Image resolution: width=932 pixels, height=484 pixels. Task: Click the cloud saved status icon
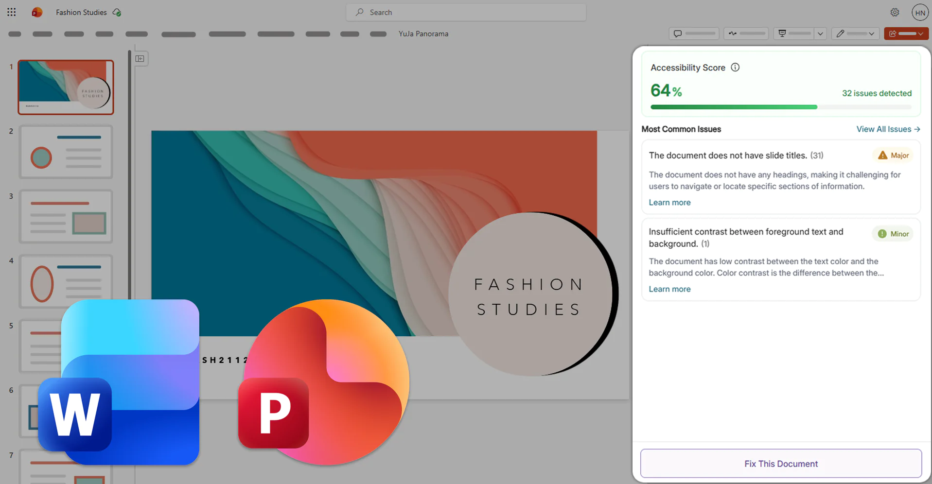tap(117, 12)
